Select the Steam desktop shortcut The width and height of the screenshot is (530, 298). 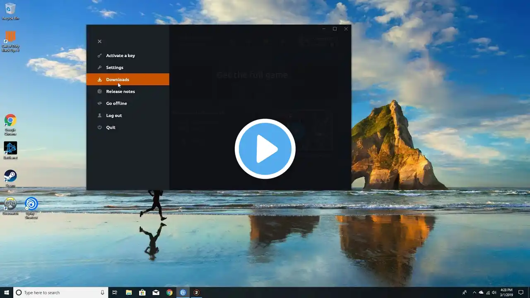10,178
